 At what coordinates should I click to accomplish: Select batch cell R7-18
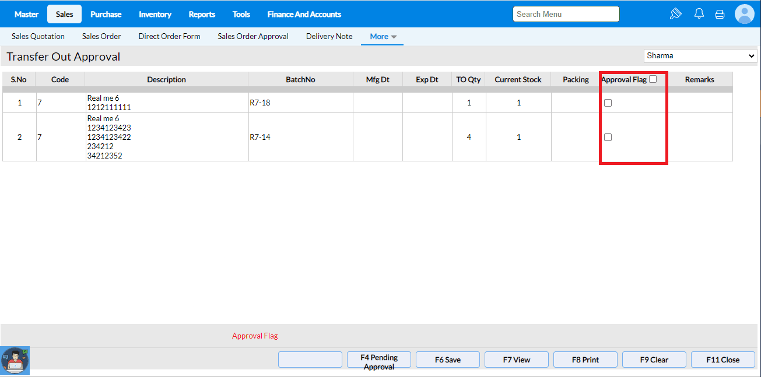301,103
